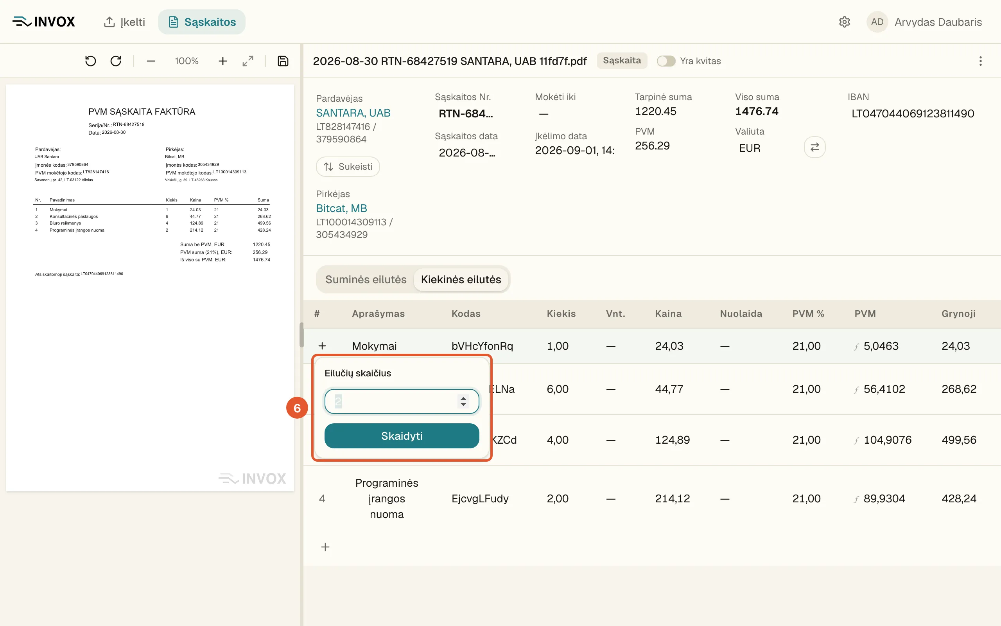Switch to the Sąskaitos tab
Screen dimensions: 1001x626
[202, 22]
